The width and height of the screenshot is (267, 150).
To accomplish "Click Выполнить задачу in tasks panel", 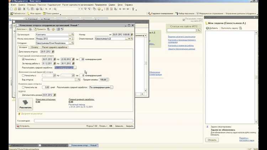I will pyautogui.click(x=229, y=28).
